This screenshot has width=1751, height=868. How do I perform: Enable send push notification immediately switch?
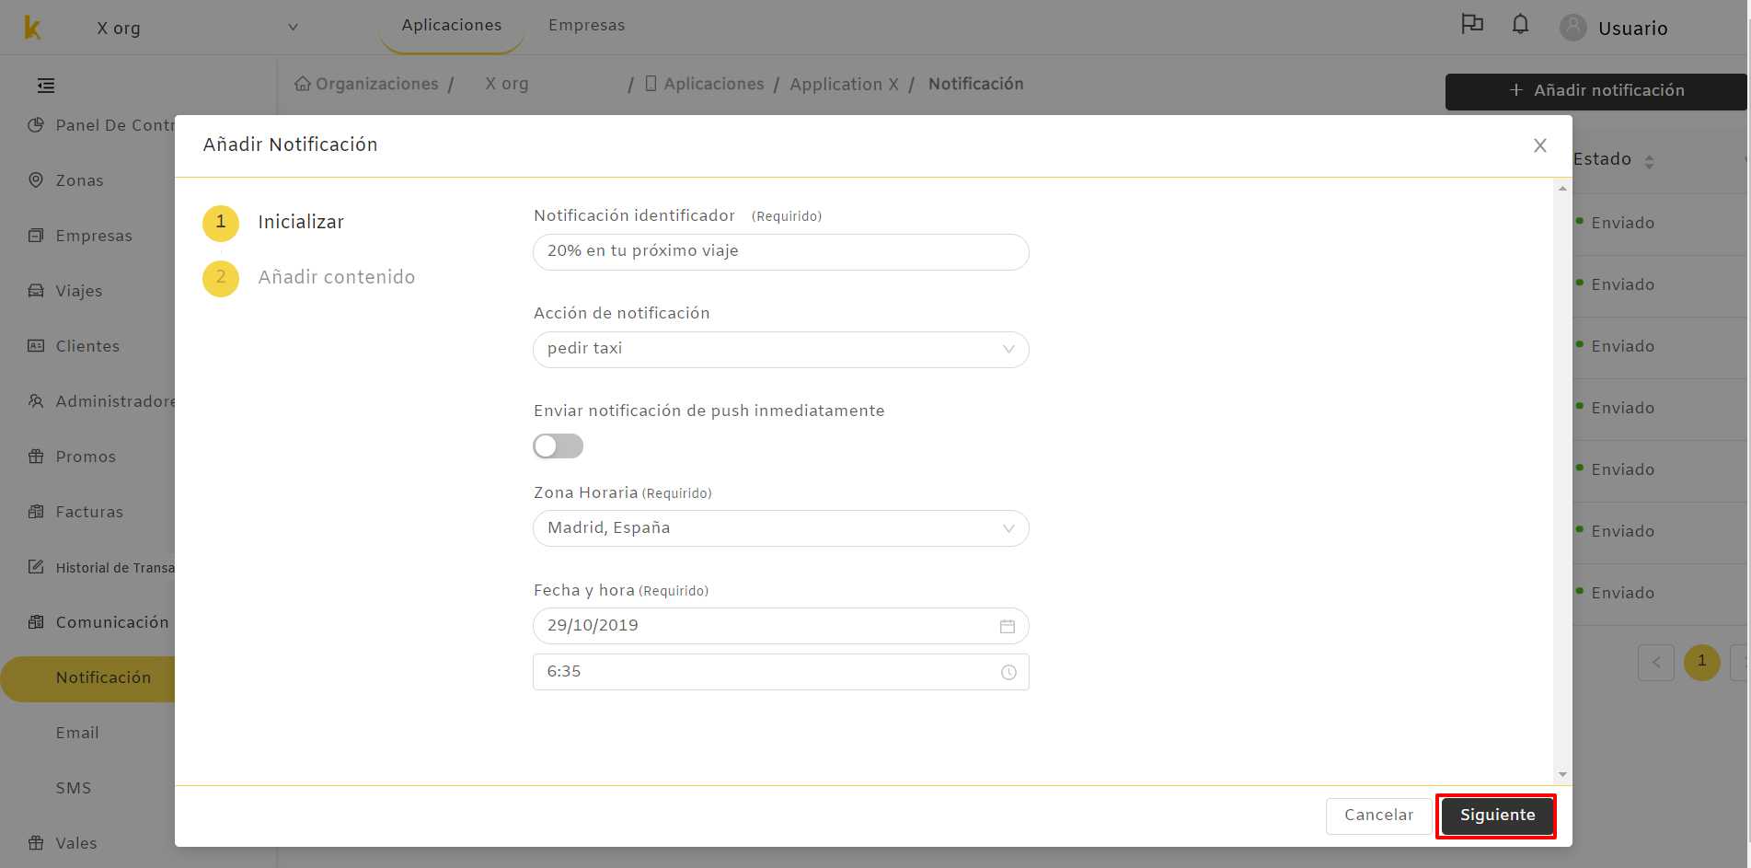coord(559,446)
